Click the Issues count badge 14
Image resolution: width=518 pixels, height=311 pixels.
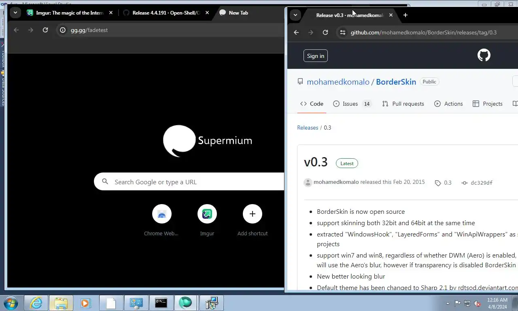pos(367,104)
